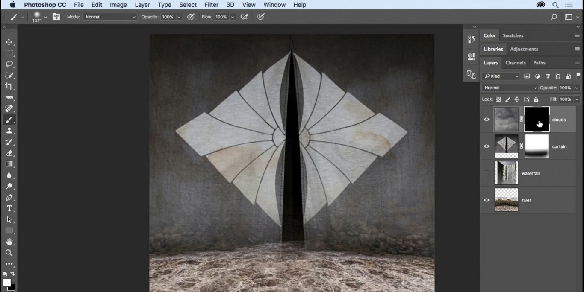Select the Path Selection tool
The height and width of the screenshot is (292, 584).
(9, 220)
